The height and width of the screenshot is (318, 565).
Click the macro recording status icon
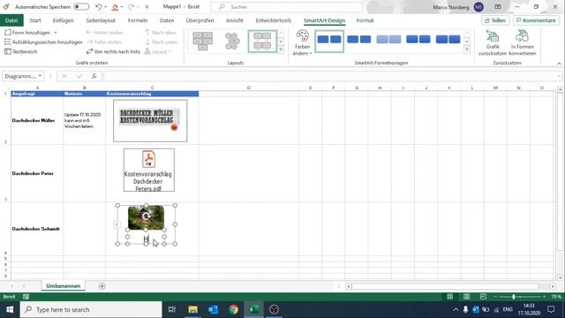pyautogui.click(x=26, y=297)
